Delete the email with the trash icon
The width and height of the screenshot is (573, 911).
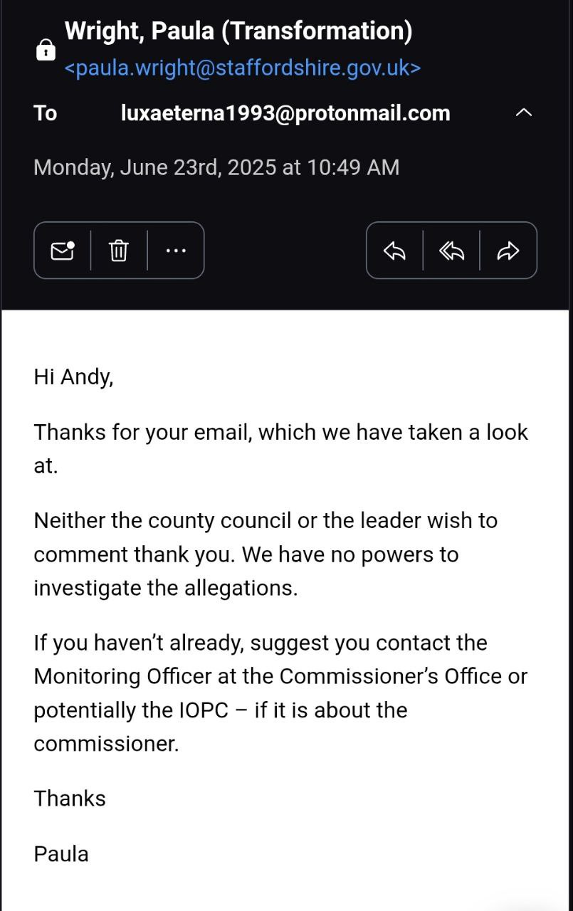pos(119,251)
